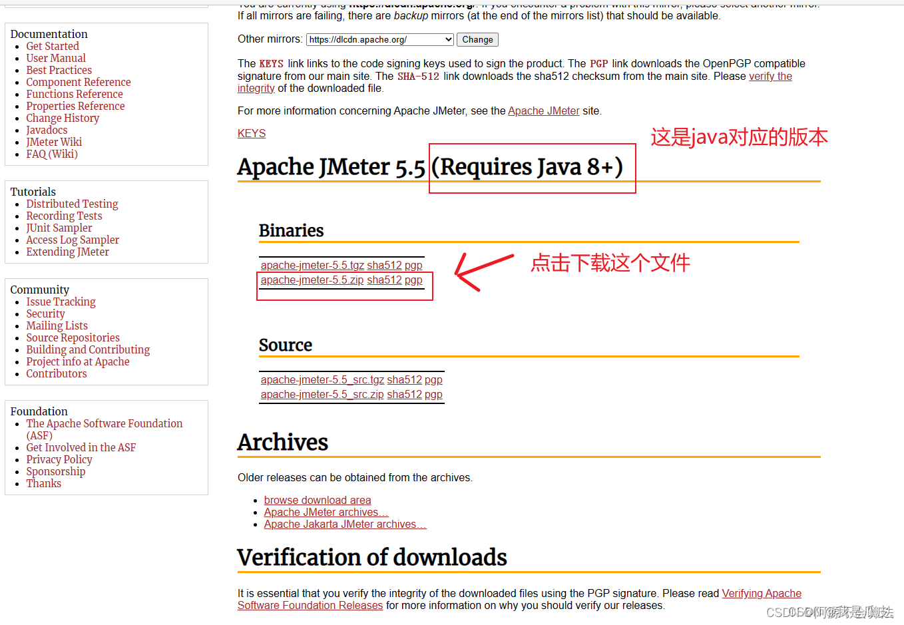Open Properties Reference link
Viewport: 904px width, 625px height.
75,106
